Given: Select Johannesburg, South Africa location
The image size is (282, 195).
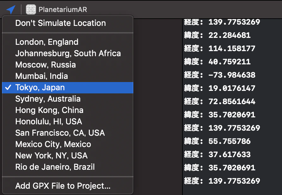Looking at the screenshot, I should point(68,53).
